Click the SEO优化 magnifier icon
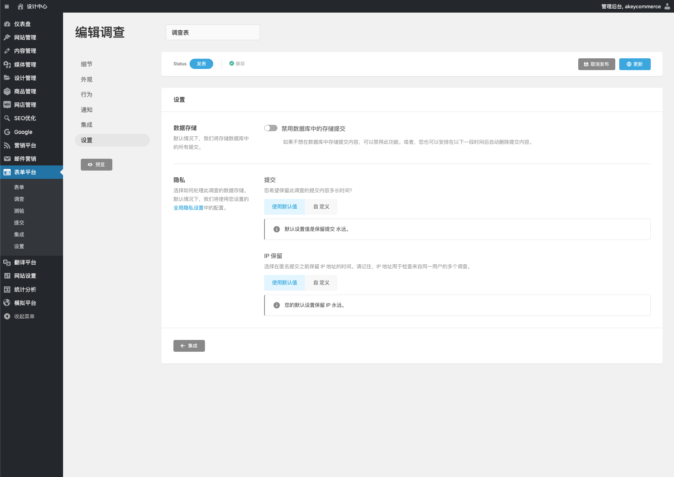 coord(7,118)
